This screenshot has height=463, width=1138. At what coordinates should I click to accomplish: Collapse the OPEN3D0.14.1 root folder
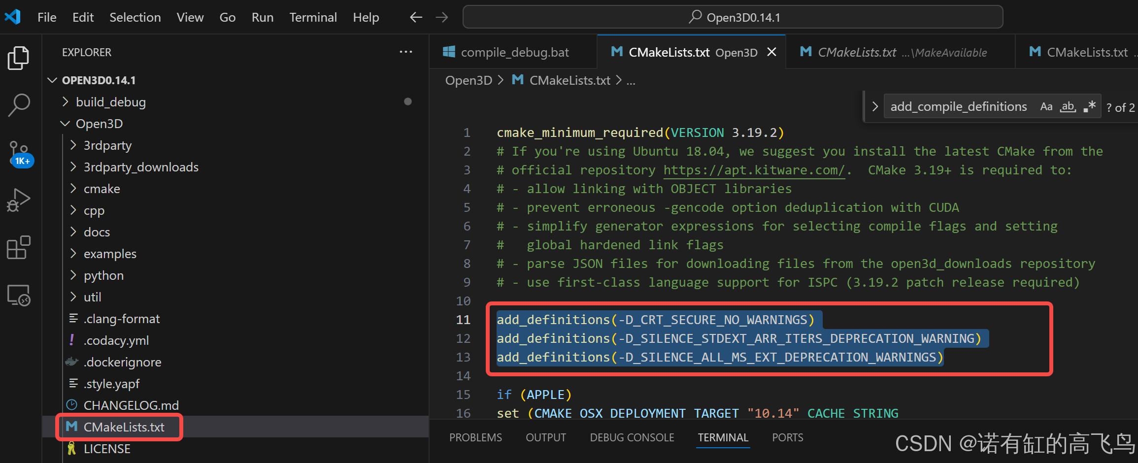tap(53, 80)
